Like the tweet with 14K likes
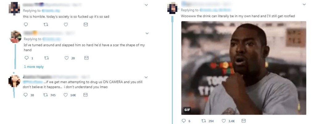This screenshot has width=316, height=124. (66, 95)
